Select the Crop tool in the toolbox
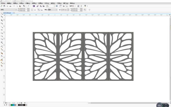This screenshot has height=107, width=171. pyautogui.click(x=1, y=20)
